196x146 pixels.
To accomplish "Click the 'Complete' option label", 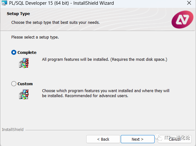I will pos(27,52).
